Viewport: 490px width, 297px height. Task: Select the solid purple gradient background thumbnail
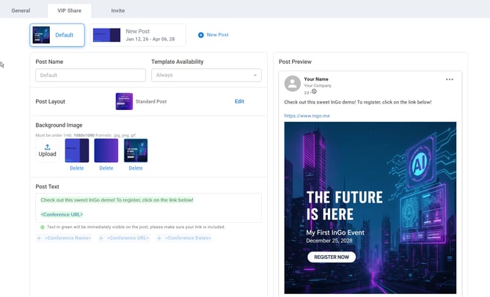(106, 150)
